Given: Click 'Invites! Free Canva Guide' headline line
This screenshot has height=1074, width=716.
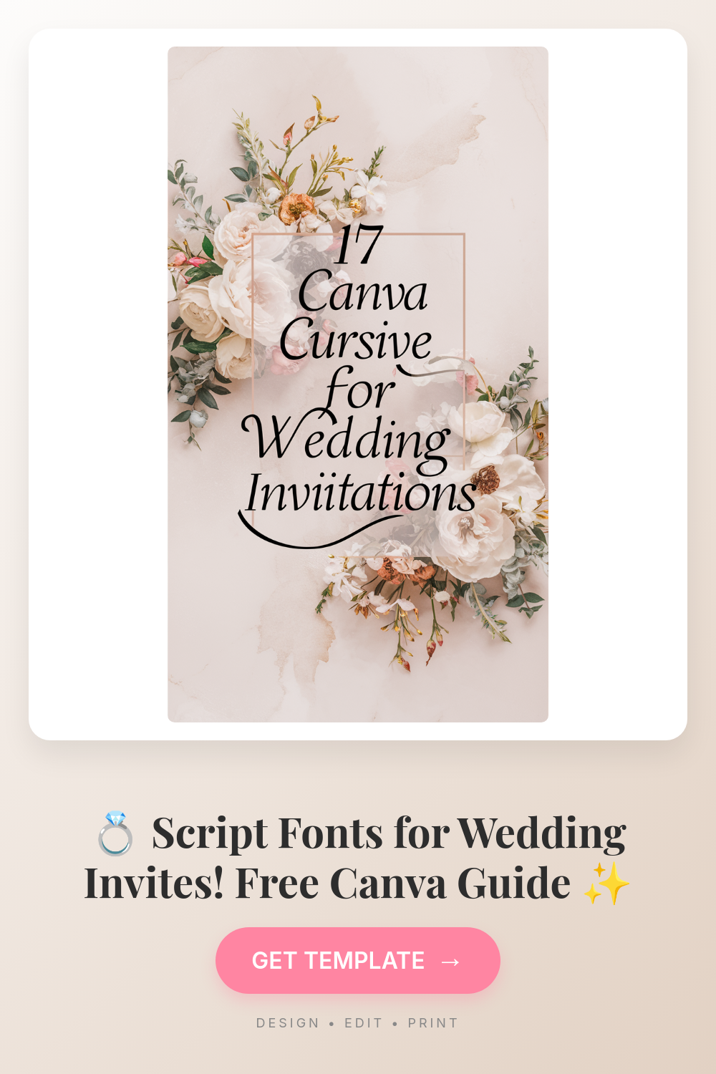Looking at the screenshot, I should click(327, 884).
